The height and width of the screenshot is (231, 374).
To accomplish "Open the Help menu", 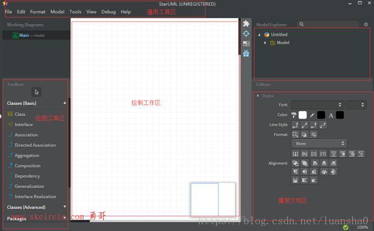I will click(125, 12).
